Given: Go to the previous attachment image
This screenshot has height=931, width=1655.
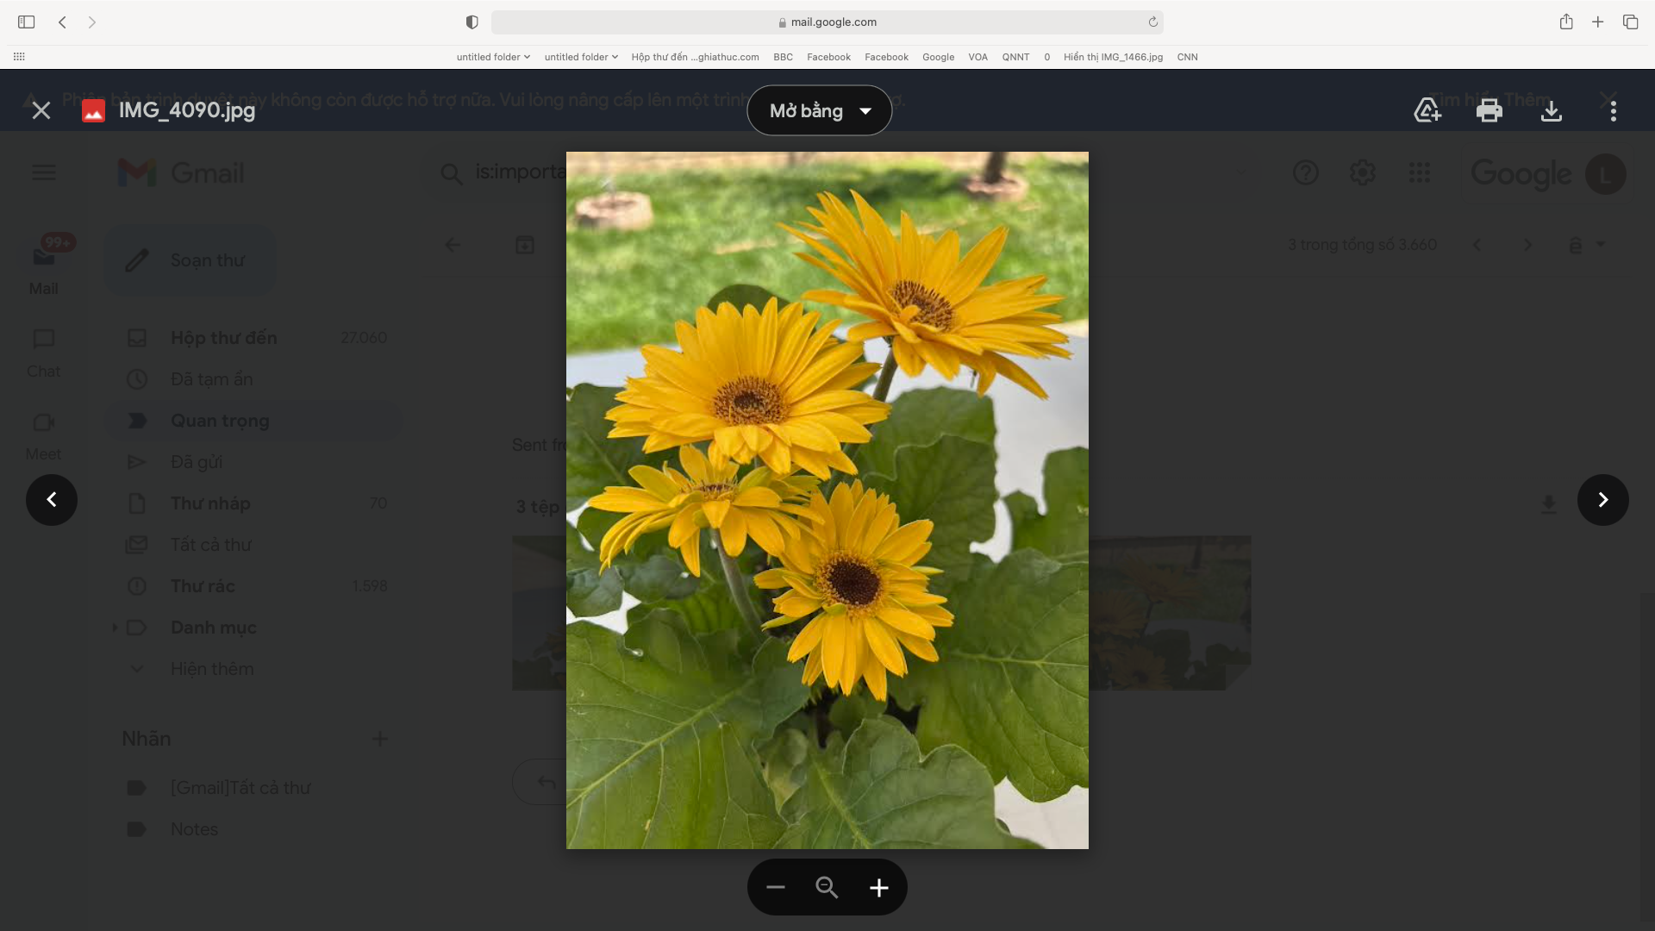Looking at the screenshot, I should coord(52,500).
